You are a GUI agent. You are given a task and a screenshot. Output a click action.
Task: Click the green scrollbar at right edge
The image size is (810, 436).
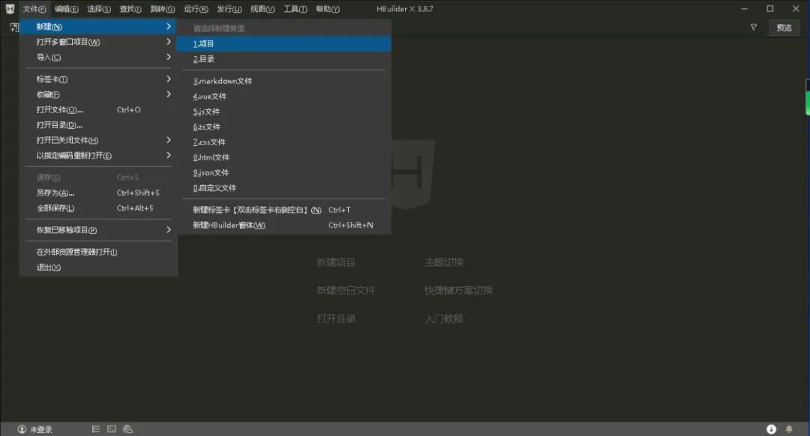pyautogui.click(x=808, y=97)
